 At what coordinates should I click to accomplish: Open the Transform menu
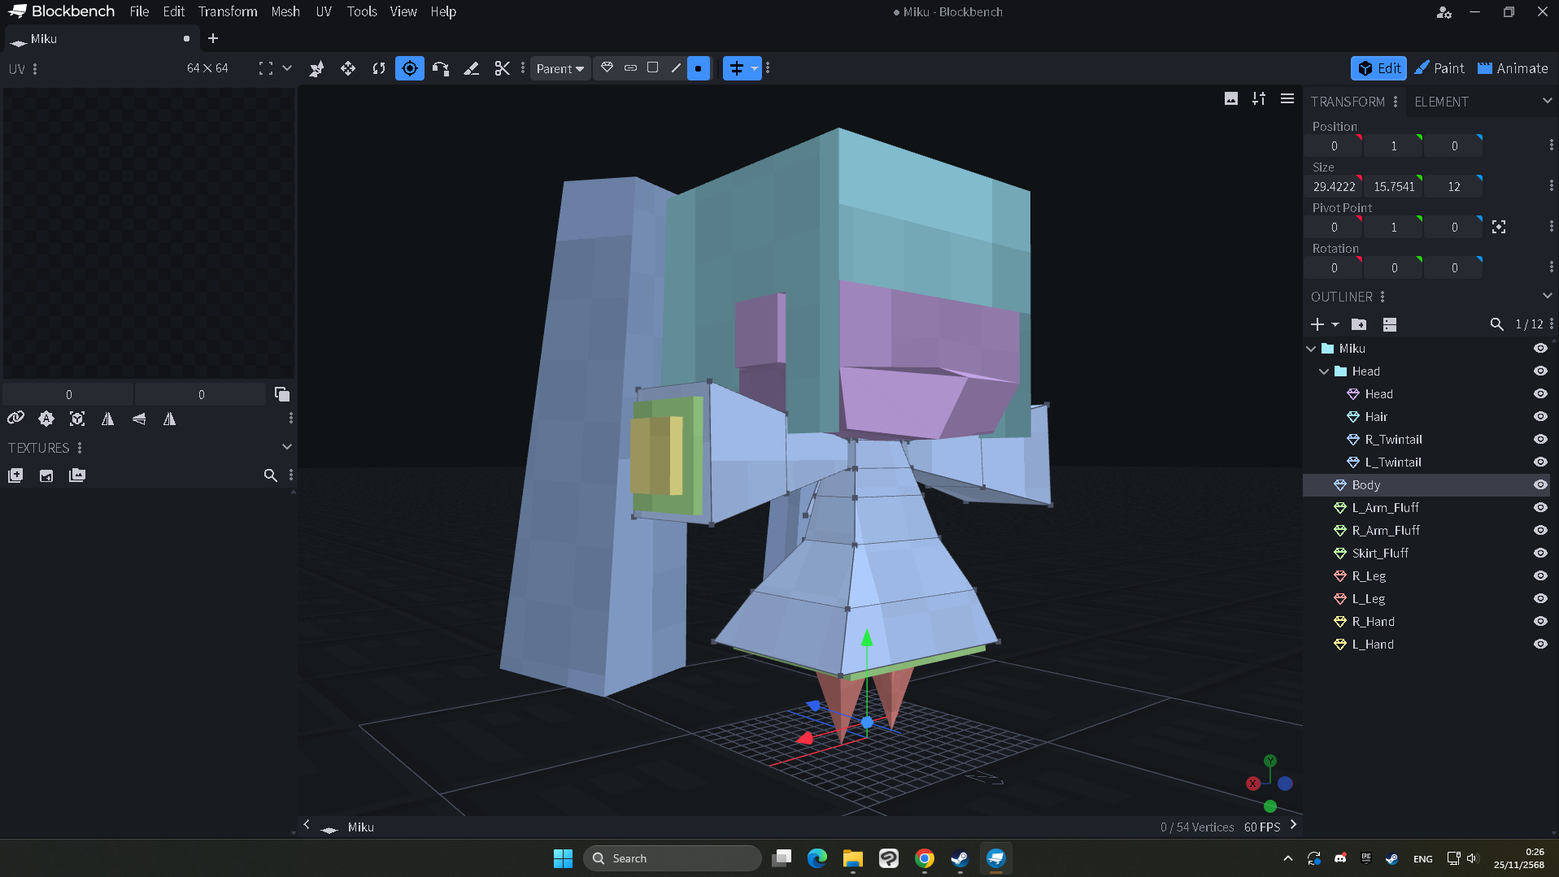[x=227, y=11]
